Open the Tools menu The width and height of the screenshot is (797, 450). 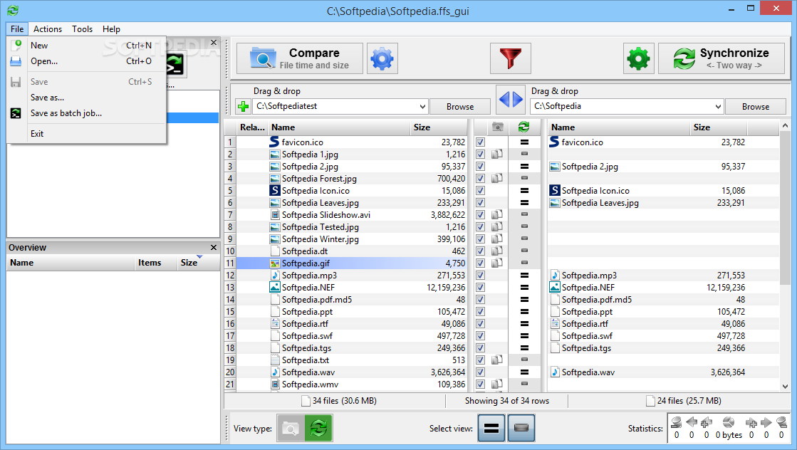pyautogui.click(x=83, y=29)
